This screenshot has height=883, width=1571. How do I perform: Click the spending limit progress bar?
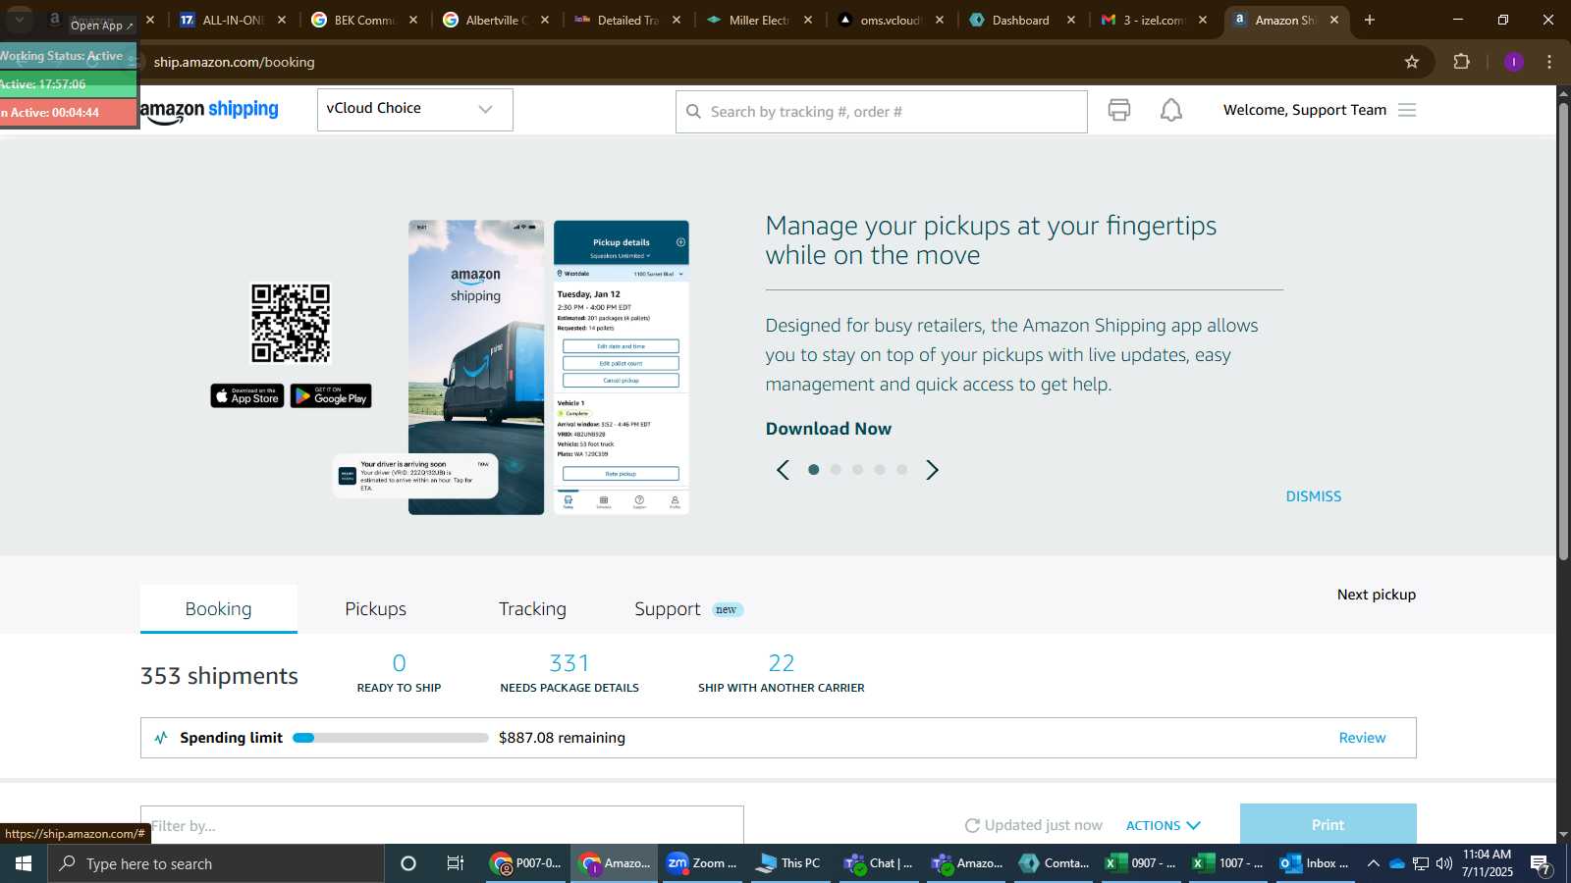391,738
